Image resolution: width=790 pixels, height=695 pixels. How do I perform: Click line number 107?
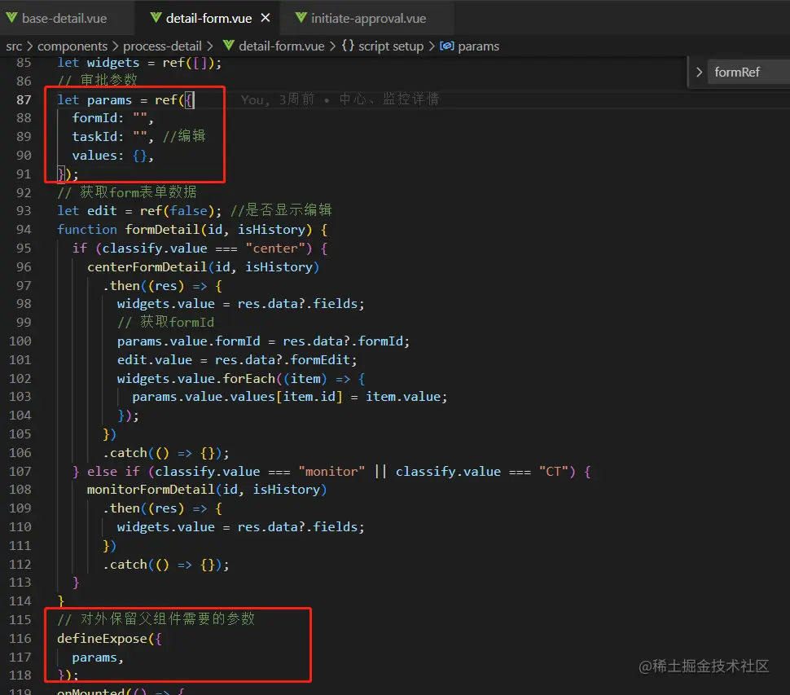[20, 471]
